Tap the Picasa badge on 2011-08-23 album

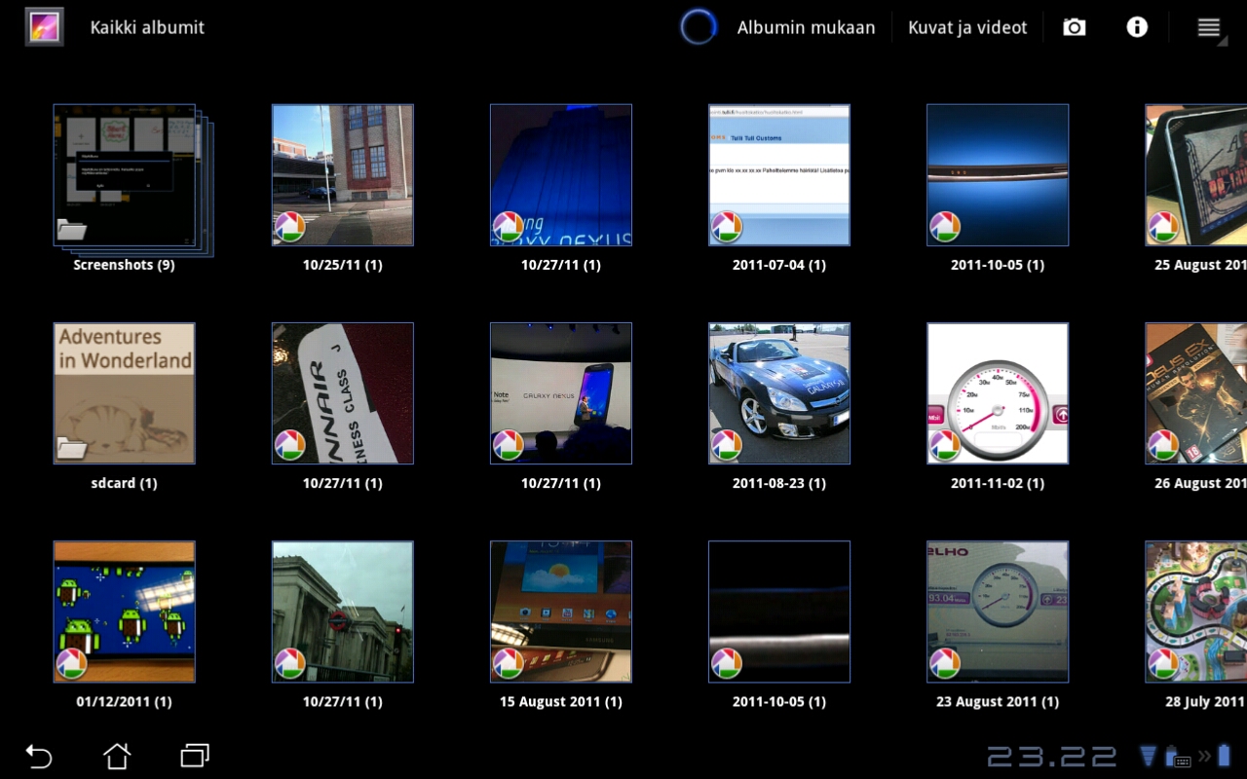pos(726,445)
